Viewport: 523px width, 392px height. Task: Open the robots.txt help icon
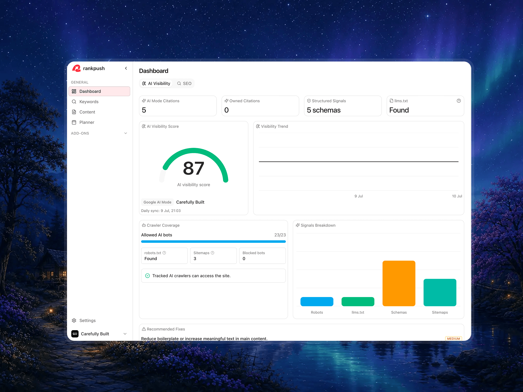tap(164, 253)
